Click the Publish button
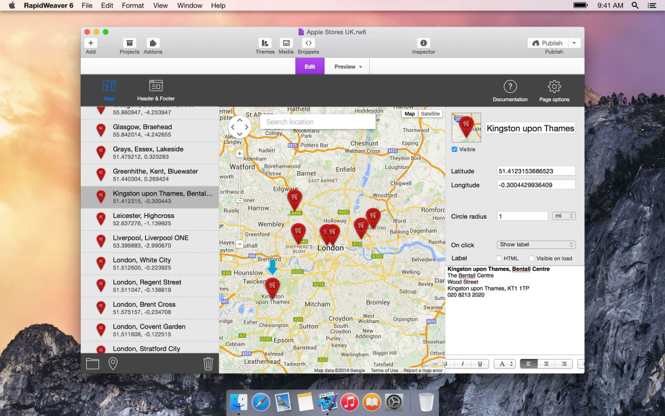665x416 pixels. tap(548, 43)
